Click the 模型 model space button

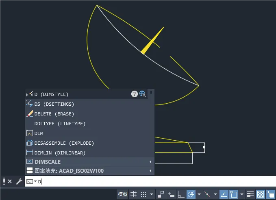point(122,194)
